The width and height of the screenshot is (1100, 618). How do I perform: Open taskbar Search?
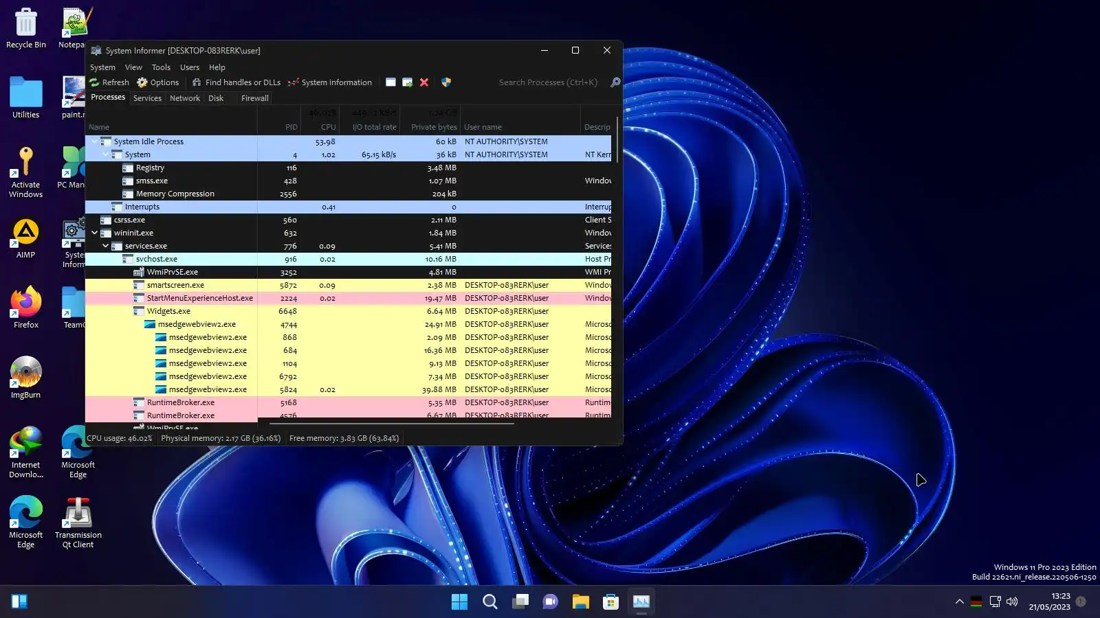pos(490,602)
